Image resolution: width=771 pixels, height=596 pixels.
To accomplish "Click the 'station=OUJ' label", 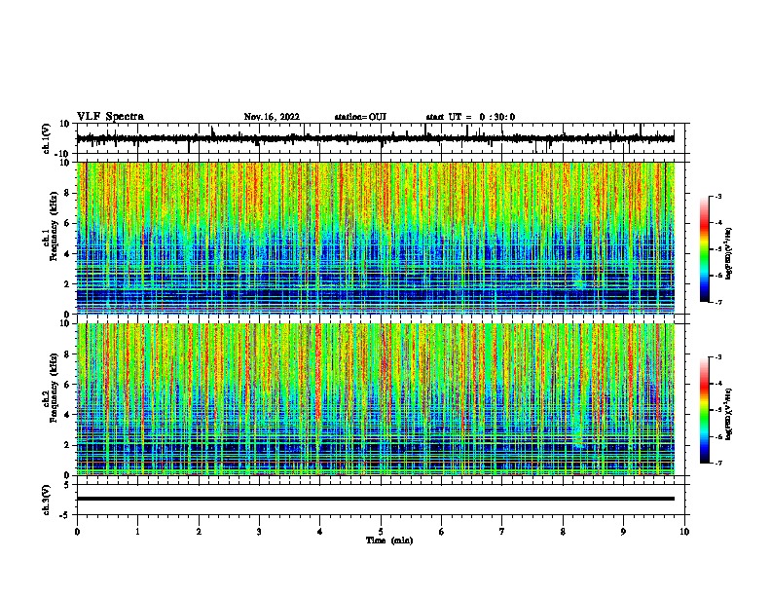I will pyautogui.click(x=360, y=117).
